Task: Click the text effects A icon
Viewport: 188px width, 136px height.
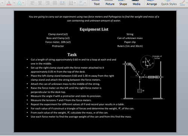Action: (19, 3)
